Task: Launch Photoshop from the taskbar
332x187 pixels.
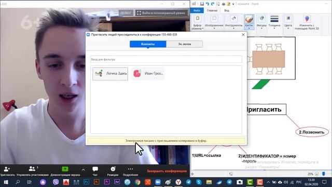Action: [87, 182]
